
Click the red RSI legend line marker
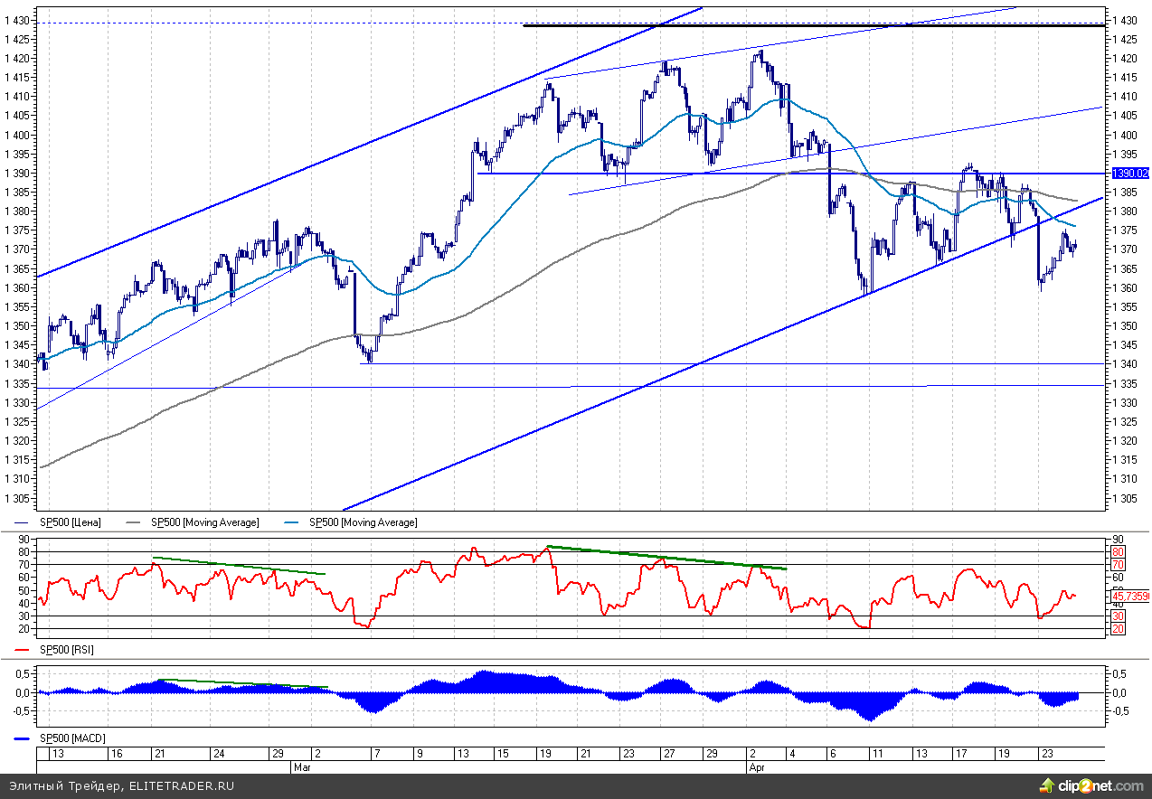tap(22, 650)
